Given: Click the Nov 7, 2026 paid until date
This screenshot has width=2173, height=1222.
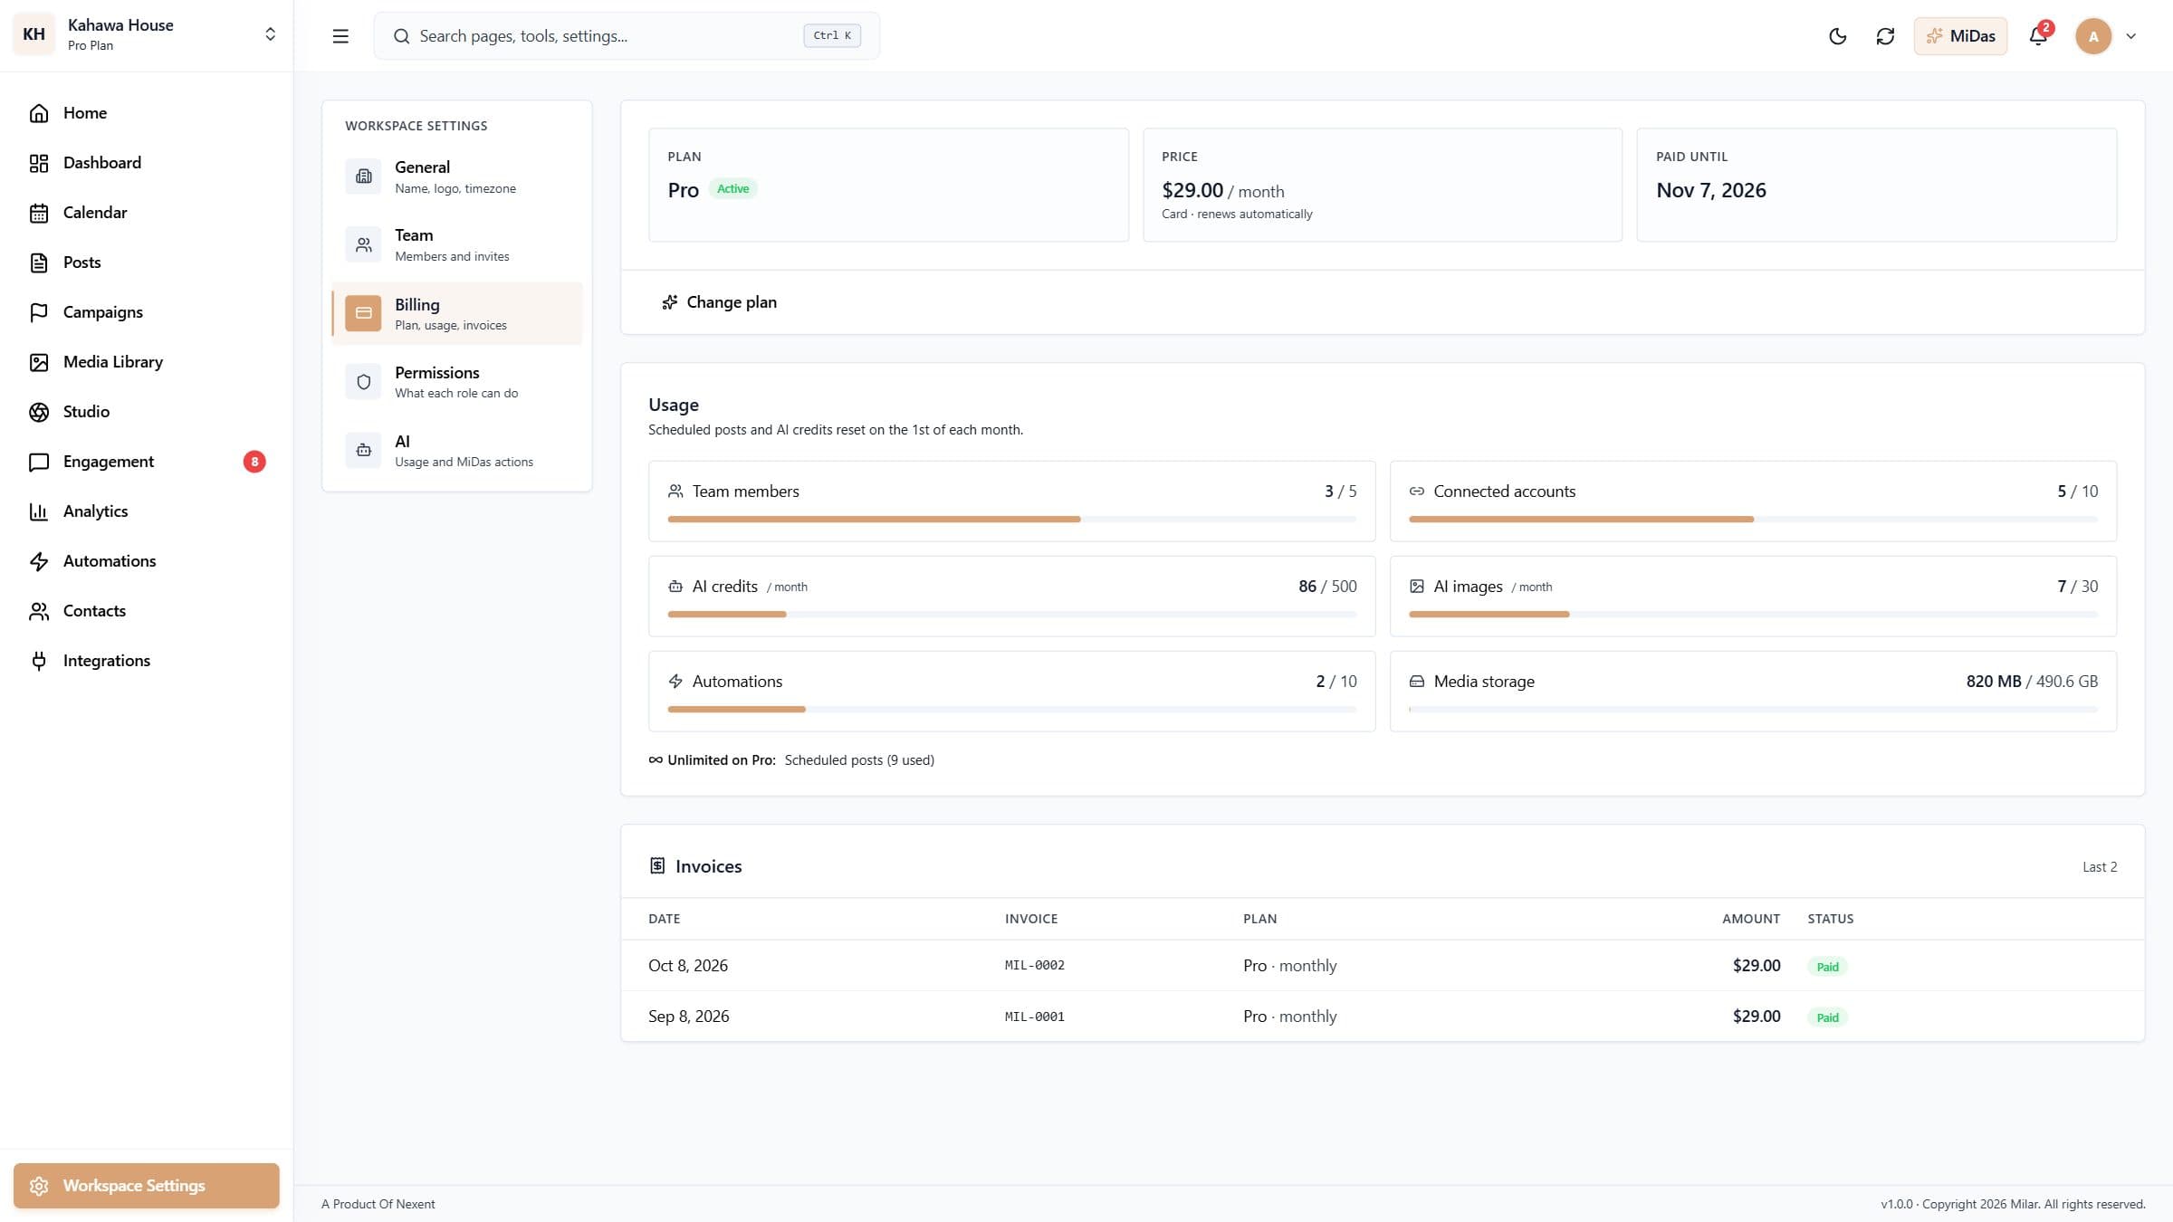Looking at the screenshot, I should [1710, 190].
